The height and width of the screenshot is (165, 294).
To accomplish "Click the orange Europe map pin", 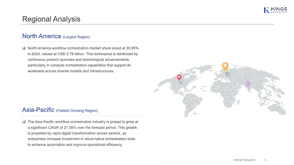I will click(x=225, y=67).
